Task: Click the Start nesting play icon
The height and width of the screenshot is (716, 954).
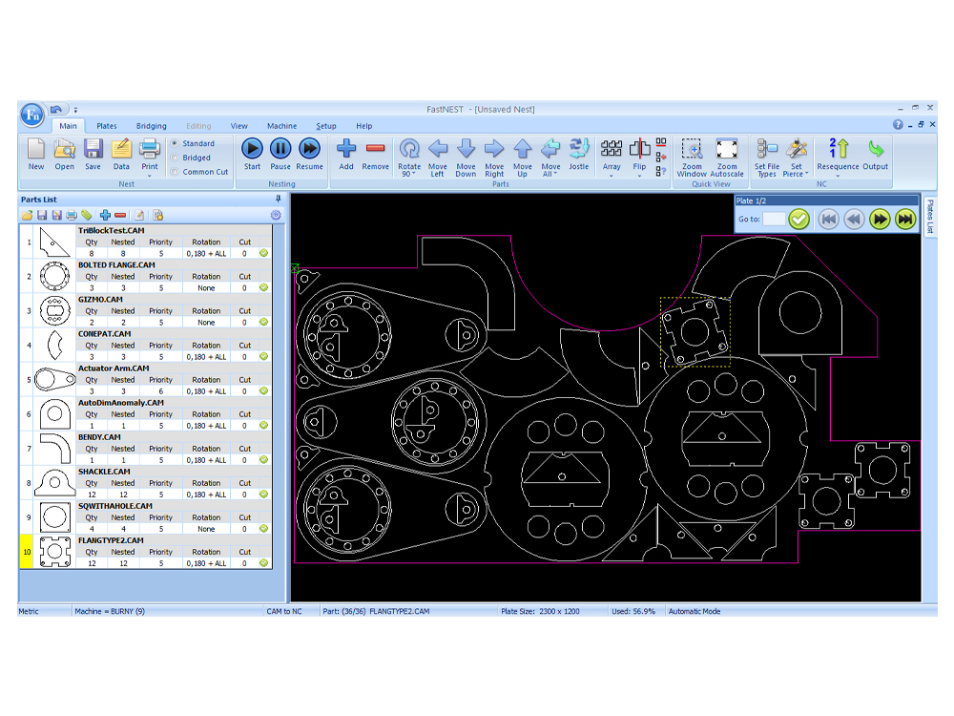Action: [x=252, y=149]
